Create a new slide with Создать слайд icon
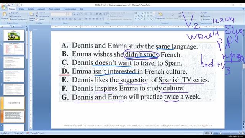The image size is (245, 138). point(32,14)
